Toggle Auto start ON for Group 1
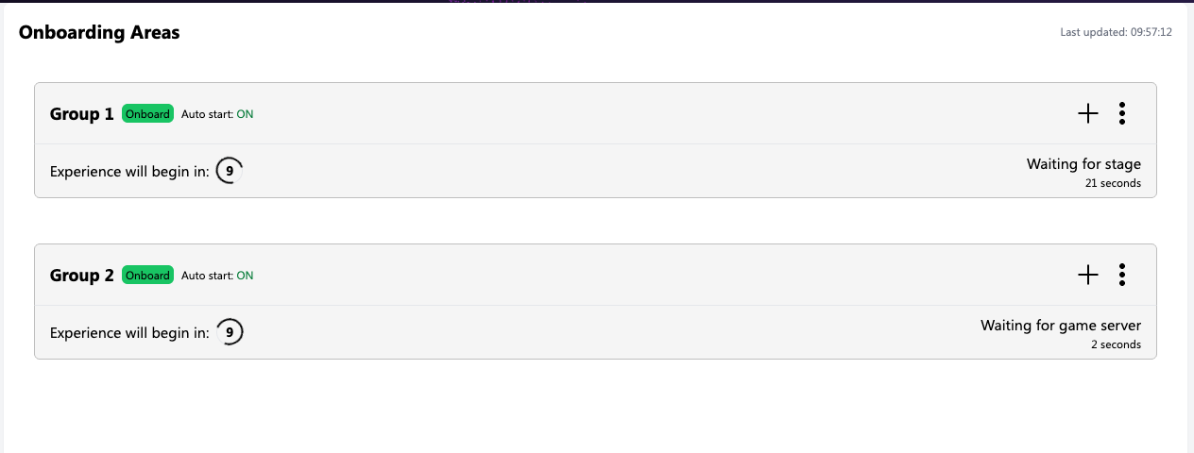Screen dimensions: 1194x453 pos(245,115)
